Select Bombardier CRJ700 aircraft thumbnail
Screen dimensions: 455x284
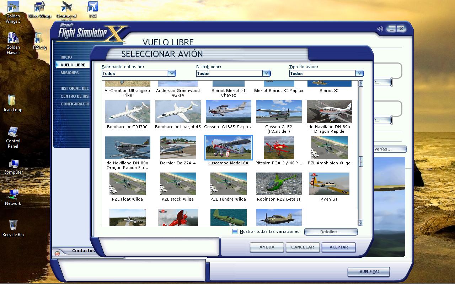pos(127,111)
